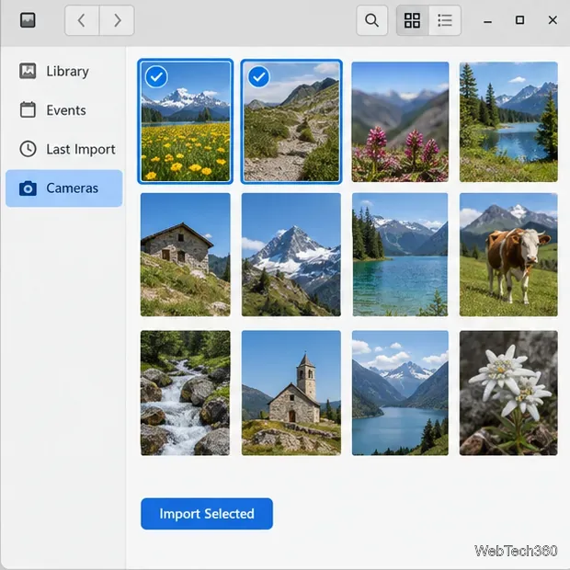Click the Cameras camera icon
The height and width of the screenshot is (570, 570).
click(x=28, y=188)
